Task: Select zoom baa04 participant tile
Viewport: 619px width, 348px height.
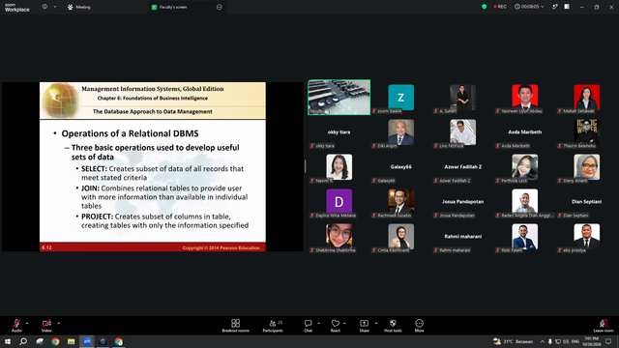Action: (x=401, y=98)
